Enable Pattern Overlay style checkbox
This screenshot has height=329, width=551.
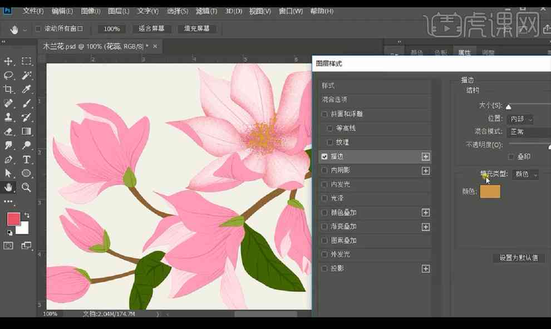(x=324, y=240)
